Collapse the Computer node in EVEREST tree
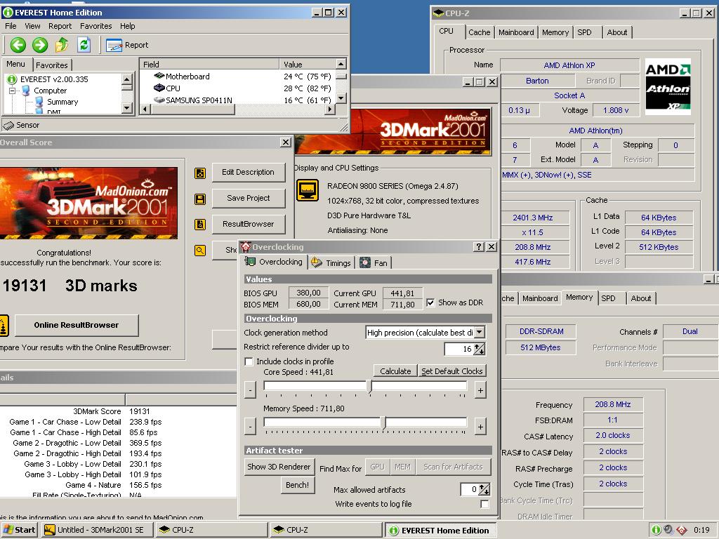Screen dimensions: 719x539 click(12, 91)
